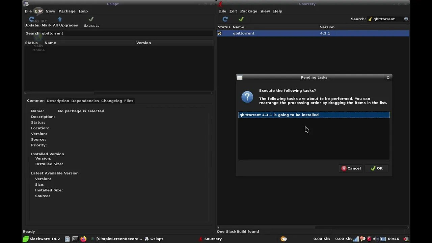Sort Sourcery list by Status column

[224, 27]
